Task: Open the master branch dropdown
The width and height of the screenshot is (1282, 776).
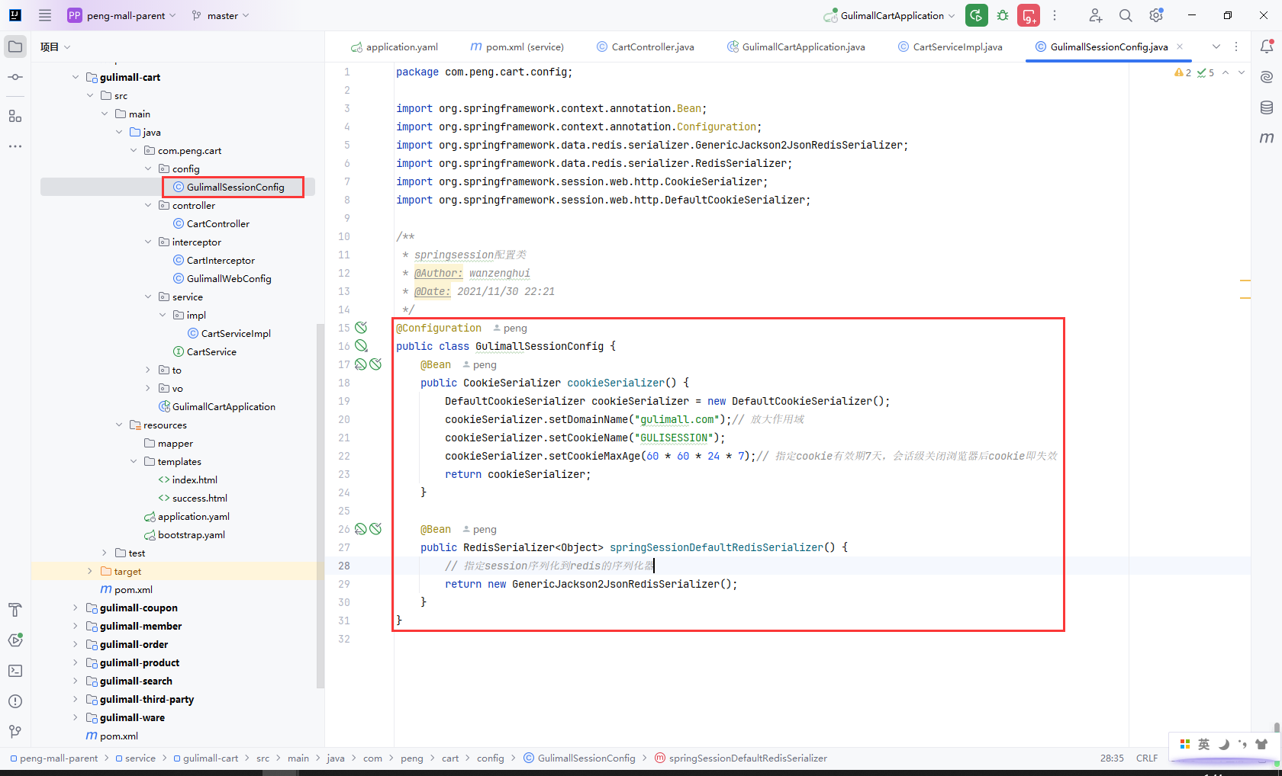Action: pyautogui.click(x=221, y=15)
